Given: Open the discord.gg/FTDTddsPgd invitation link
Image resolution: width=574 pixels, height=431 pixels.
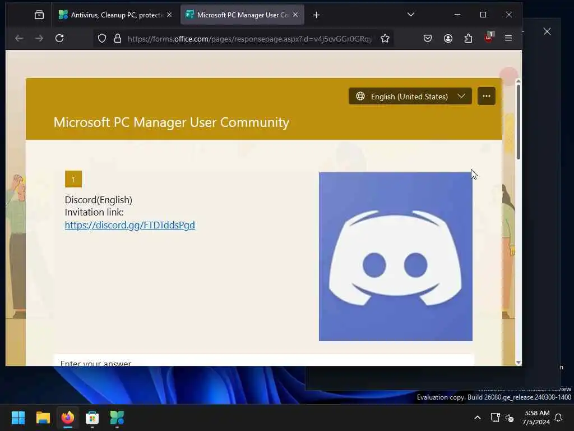Looking at the screenshot, I should click(130, 225).
